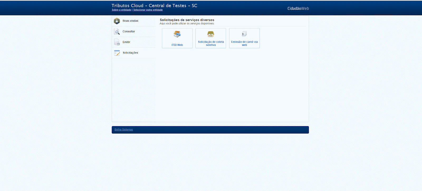Screen dimensions: 422x191
Task: Open the 'Sobre a entidade' link
Action: click(121, 10)
